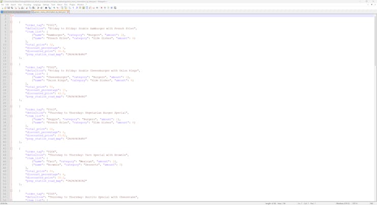
Task: Save the recorded macro icon
Action: click(x=115, y=8)
